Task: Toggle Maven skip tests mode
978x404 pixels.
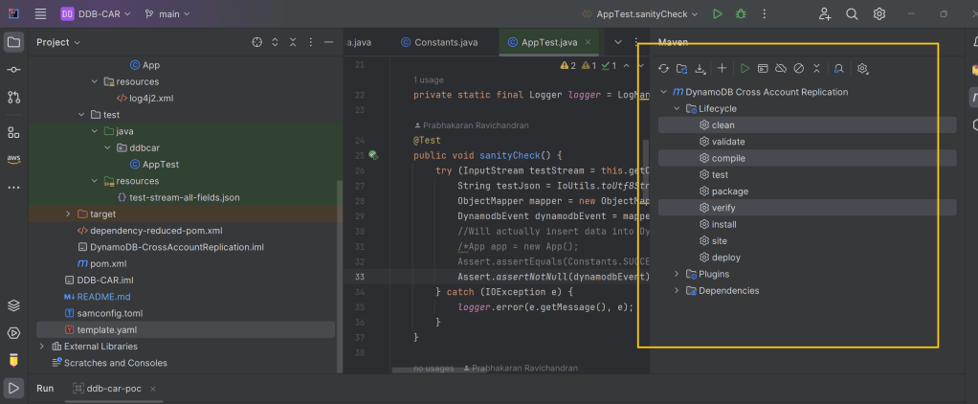Action: (x=798, y=69)
